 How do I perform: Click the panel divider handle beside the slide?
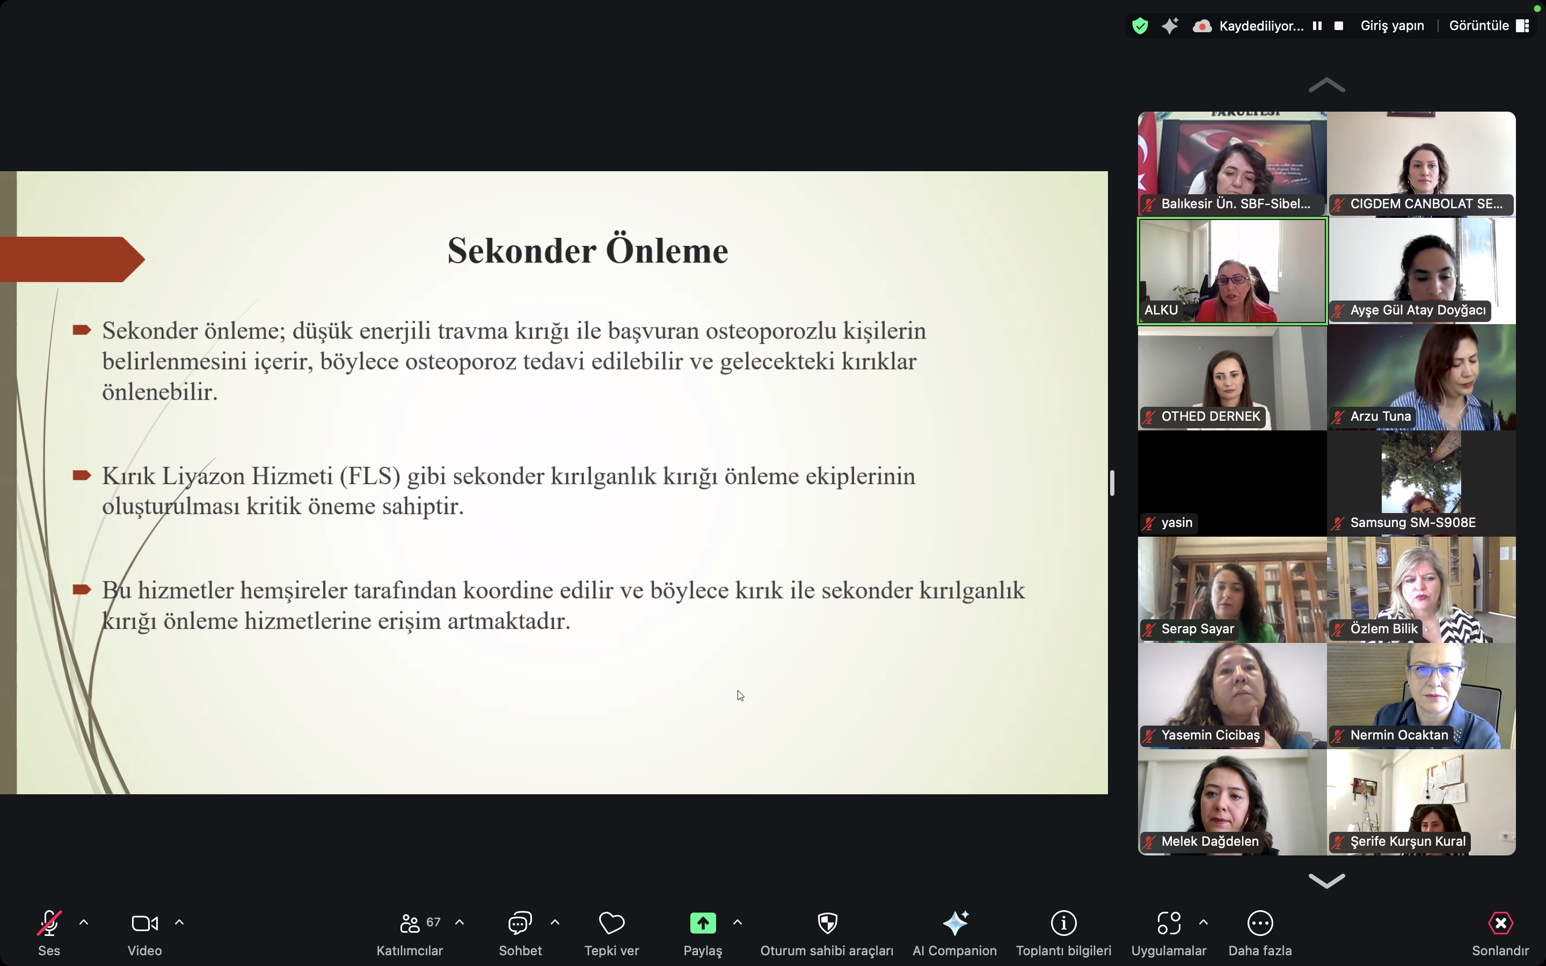tap(1112, 483)
